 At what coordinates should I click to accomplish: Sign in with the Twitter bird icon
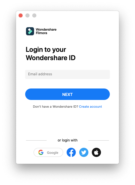coord(84,152)
